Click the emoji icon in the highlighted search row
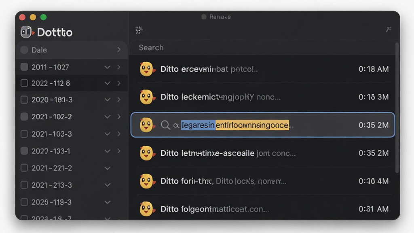The width and height of the screenshot is (414, 233). point(147,125)
